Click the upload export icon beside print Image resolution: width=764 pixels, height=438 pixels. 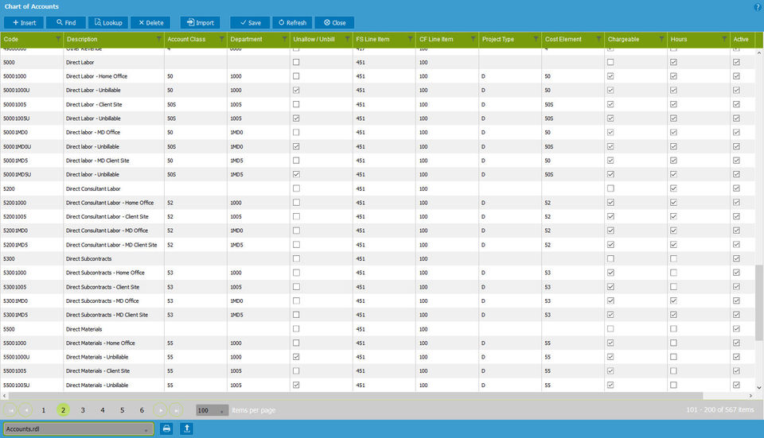[x=186, y=428]
